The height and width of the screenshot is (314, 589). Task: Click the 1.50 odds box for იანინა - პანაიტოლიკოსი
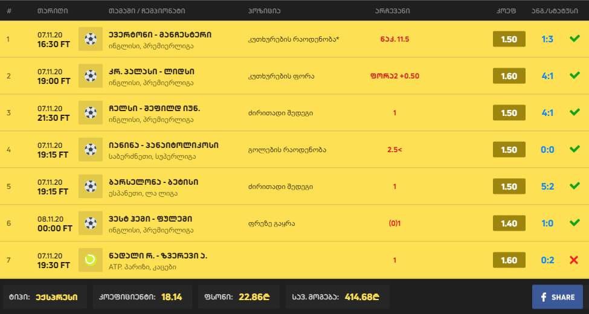[x=509, y=150]
